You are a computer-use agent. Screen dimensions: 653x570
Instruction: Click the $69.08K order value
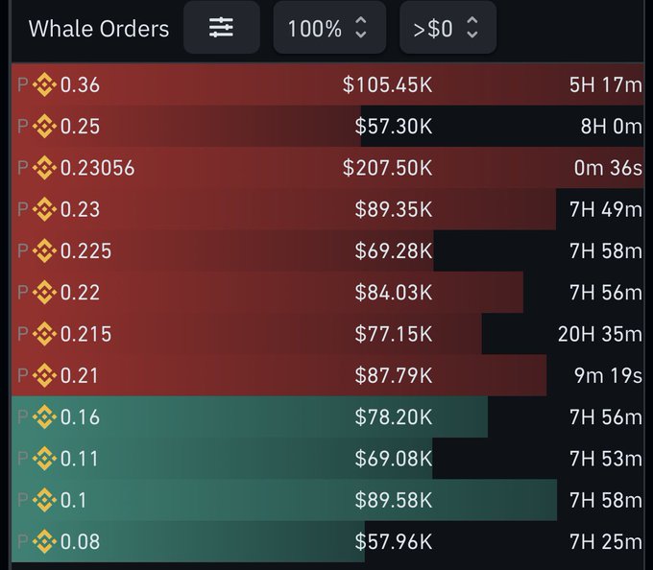(394, 459)
